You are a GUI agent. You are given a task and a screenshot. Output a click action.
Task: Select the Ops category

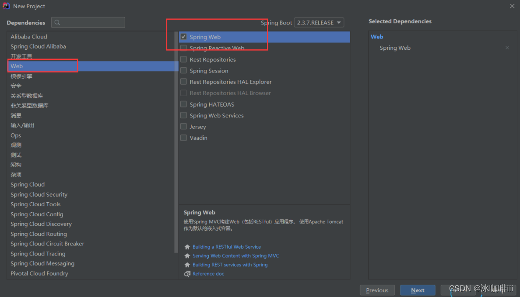pos(91,135)
